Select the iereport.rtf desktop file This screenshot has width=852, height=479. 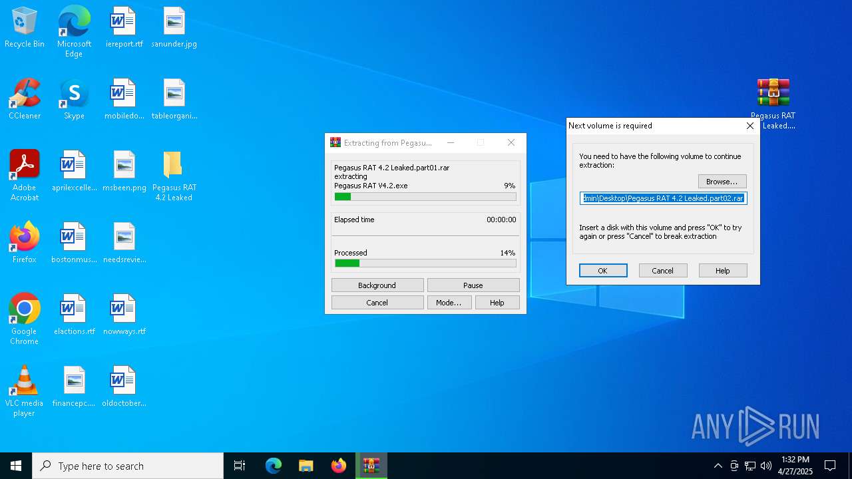[x=124, y=28]
